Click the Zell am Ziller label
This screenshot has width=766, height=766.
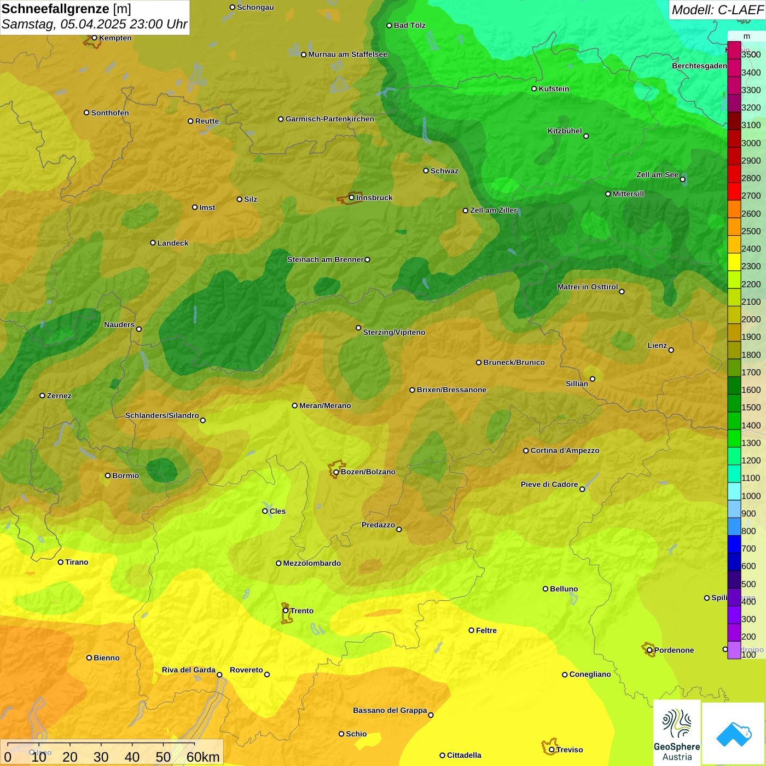pos(494,210)
